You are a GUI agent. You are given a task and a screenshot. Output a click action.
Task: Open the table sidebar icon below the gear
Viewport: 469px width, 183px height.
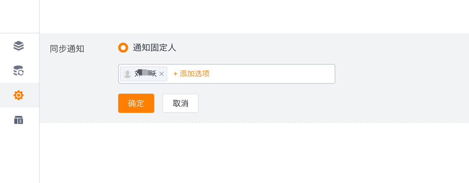(x=19, y=120)
